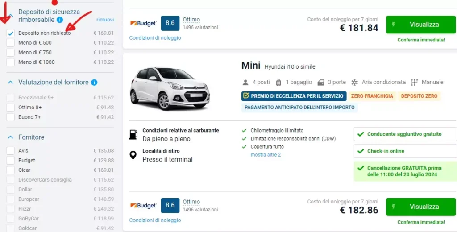Click the Budget logo above the € 182.86 price

tap(143, 206)
